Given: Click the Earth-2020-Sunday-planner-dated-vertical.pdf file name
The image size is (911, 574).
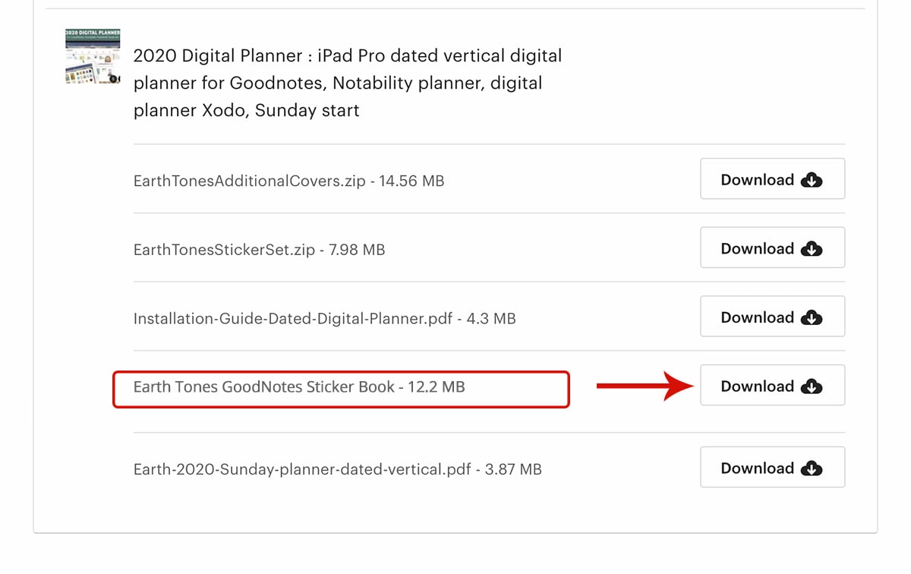Looking at the screenshot, I should point(302,469).
